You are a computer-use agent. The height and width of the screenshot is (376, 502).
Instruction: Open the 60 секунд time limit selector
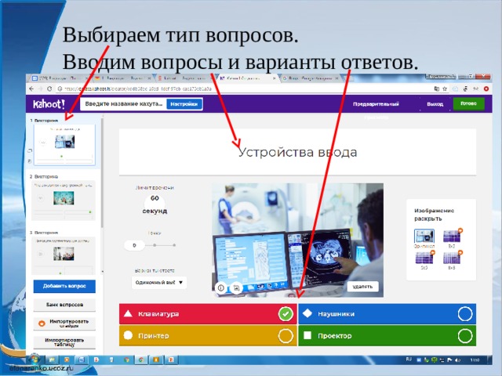[155, 204]
